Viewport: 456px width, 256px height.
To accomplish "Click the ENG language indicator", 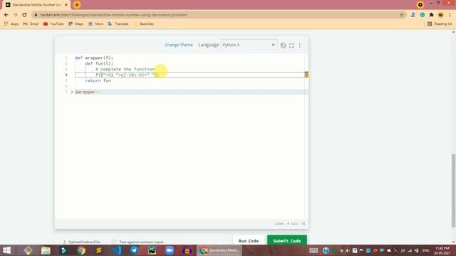I will tap(426, 250).
